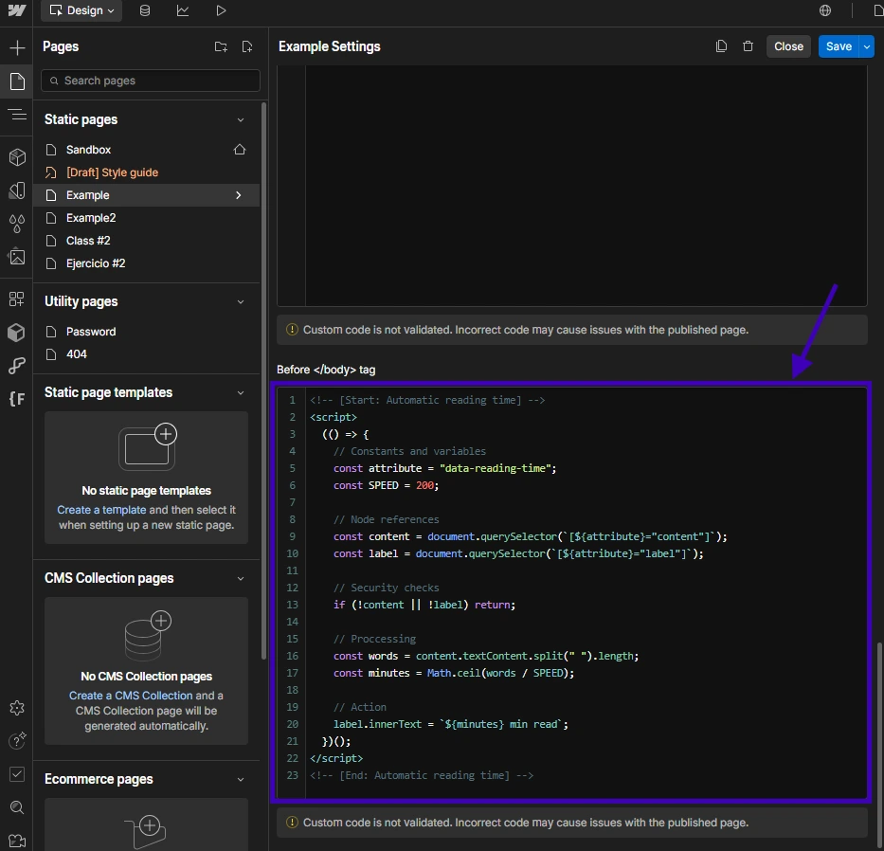
Task: Create a new page icon
Action: 247,46
